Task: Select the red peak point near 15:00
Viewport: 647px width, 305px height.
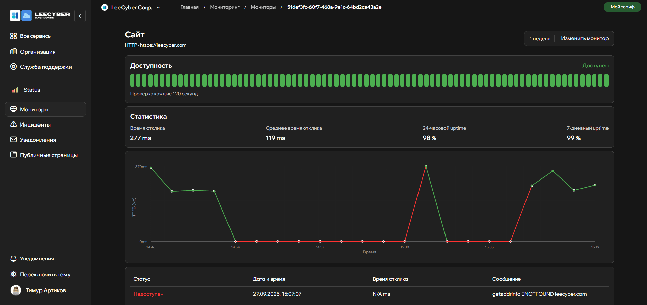Action: 426,166
